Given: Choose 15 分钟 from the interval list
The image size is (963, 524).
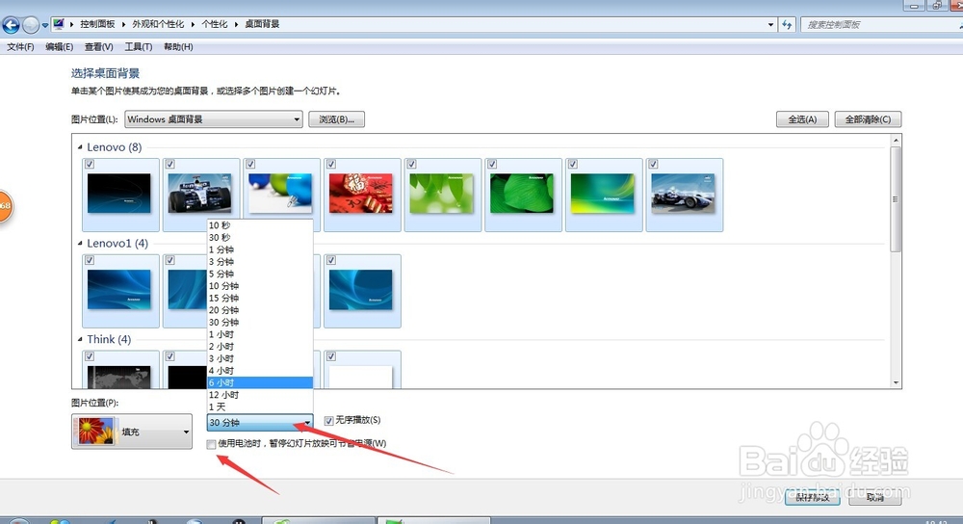Looking at the screenshot, I should point(260,298).
